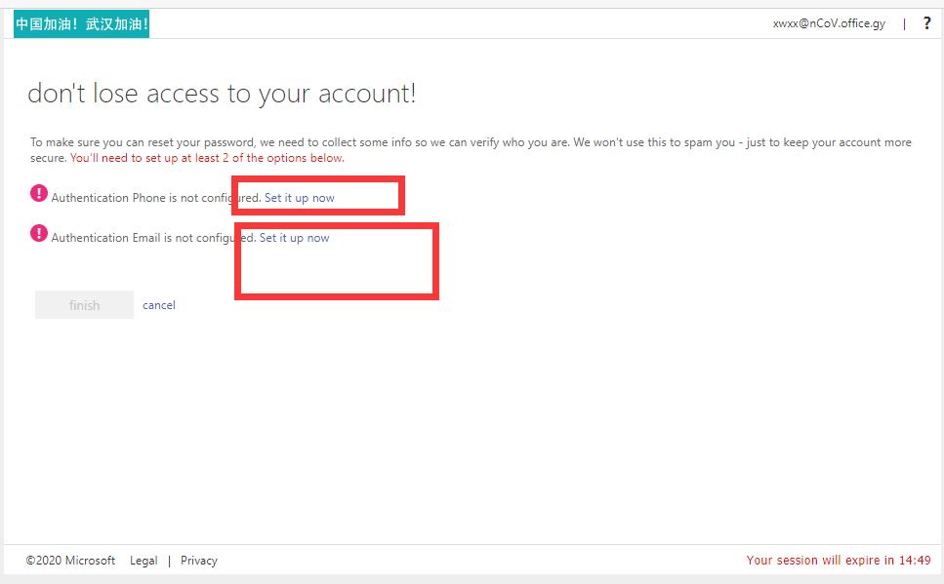Click the ©2020 Microsoft footer text
Image resolution: width=944 pixels, height=584 pixels.
point(70,561)
